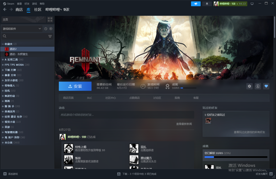Screen dimensions: 276x179
Task: Open the DLC tab for Remnant 2
Action: point(89,98)
